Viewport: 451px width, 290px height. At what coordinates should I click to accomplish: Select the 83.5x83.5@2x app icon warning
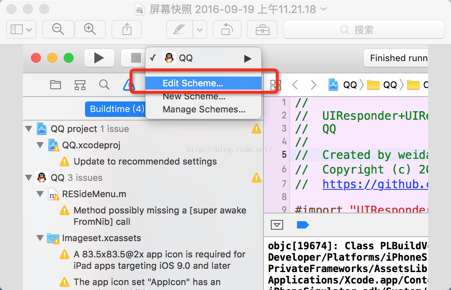[x=159, y=260]
